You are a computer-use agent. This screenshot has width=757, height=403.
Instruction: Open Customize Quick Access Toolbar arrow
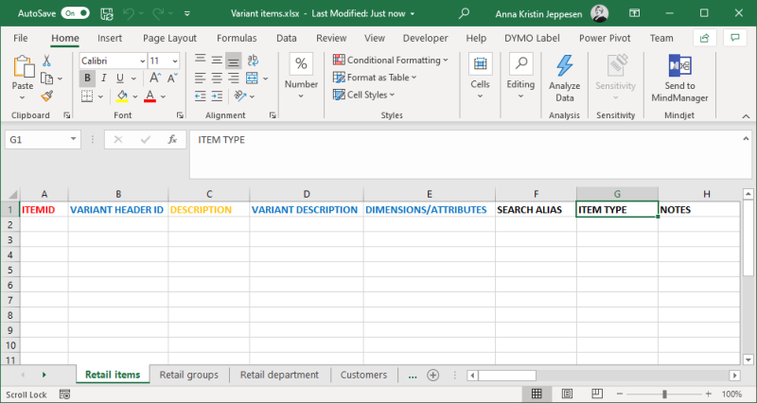pos(187,13)
